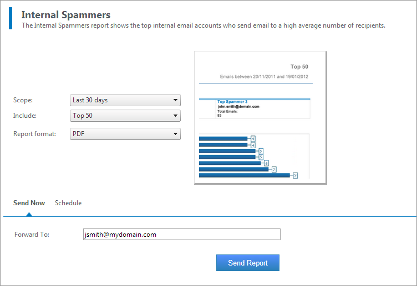The height and width of the screenshot is (286, 417).
Task: Click the blue accent bar beside the heading
Action: tap(11, 18)
